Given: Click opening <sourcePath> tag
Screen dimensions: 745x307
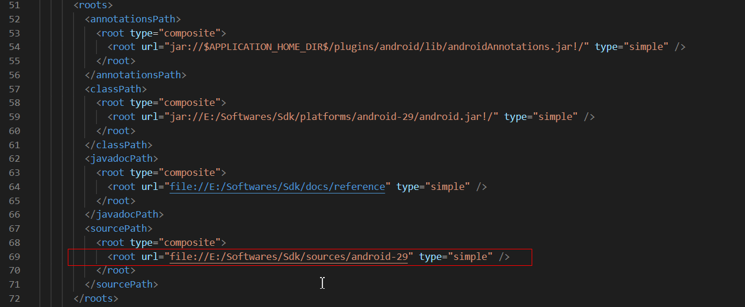Looking at the screenshot, I should tap(118, 229).
